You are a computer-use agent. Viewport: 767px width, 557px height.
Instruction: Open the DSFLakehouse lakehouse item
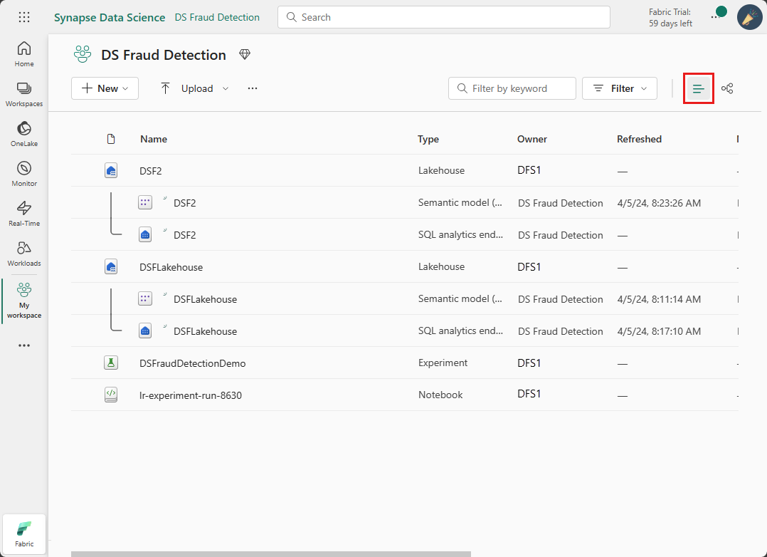pos(171,267)
